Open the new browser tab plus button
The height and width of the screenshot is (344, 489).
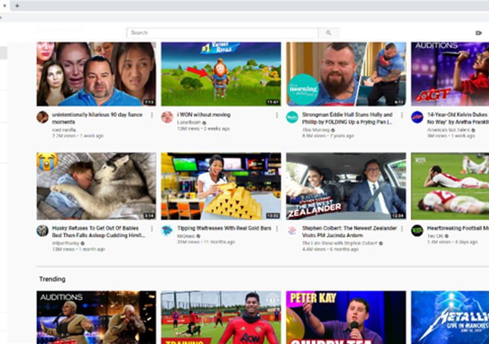(17, 5)
